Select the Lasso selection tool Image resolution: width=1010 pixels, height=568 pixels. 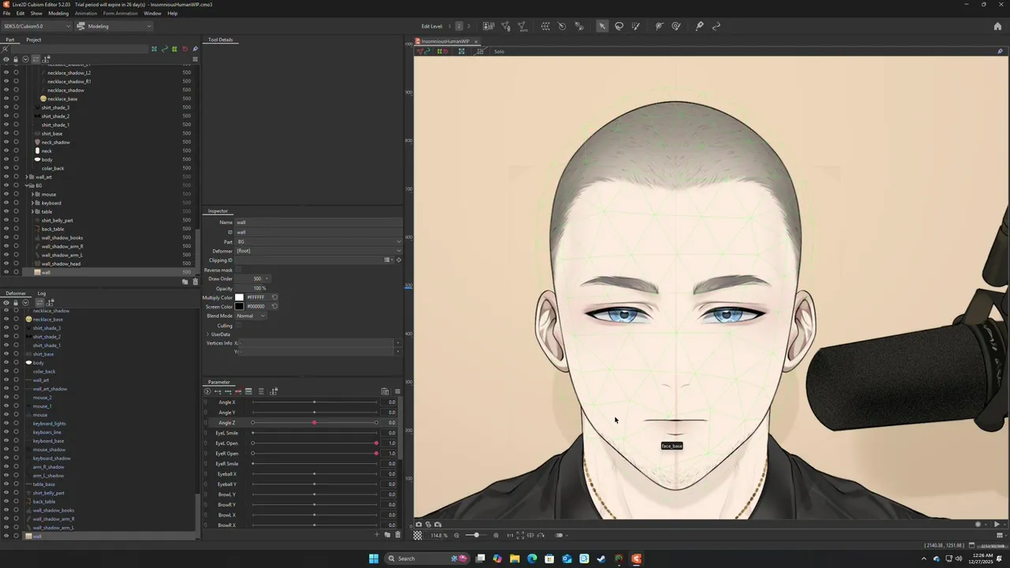[x=619, y=26]
